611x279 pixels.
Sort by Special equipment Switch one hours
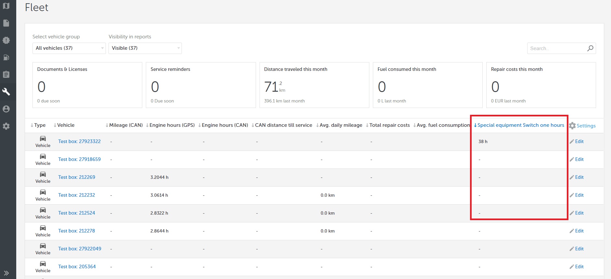click(519, 125)
